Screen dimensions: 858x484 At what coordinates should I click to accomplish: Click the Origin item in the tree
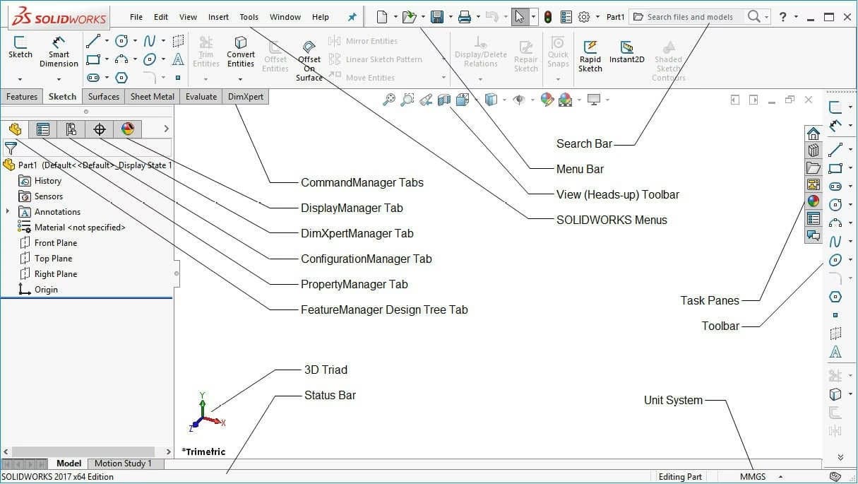point(38,289)
